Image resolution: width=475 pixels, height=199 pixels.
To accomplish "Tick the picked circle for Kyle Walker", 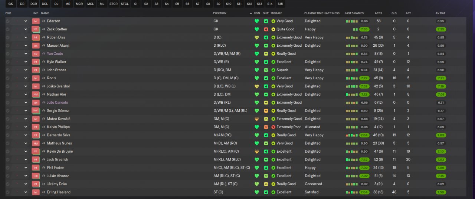I will coord(7,62).
